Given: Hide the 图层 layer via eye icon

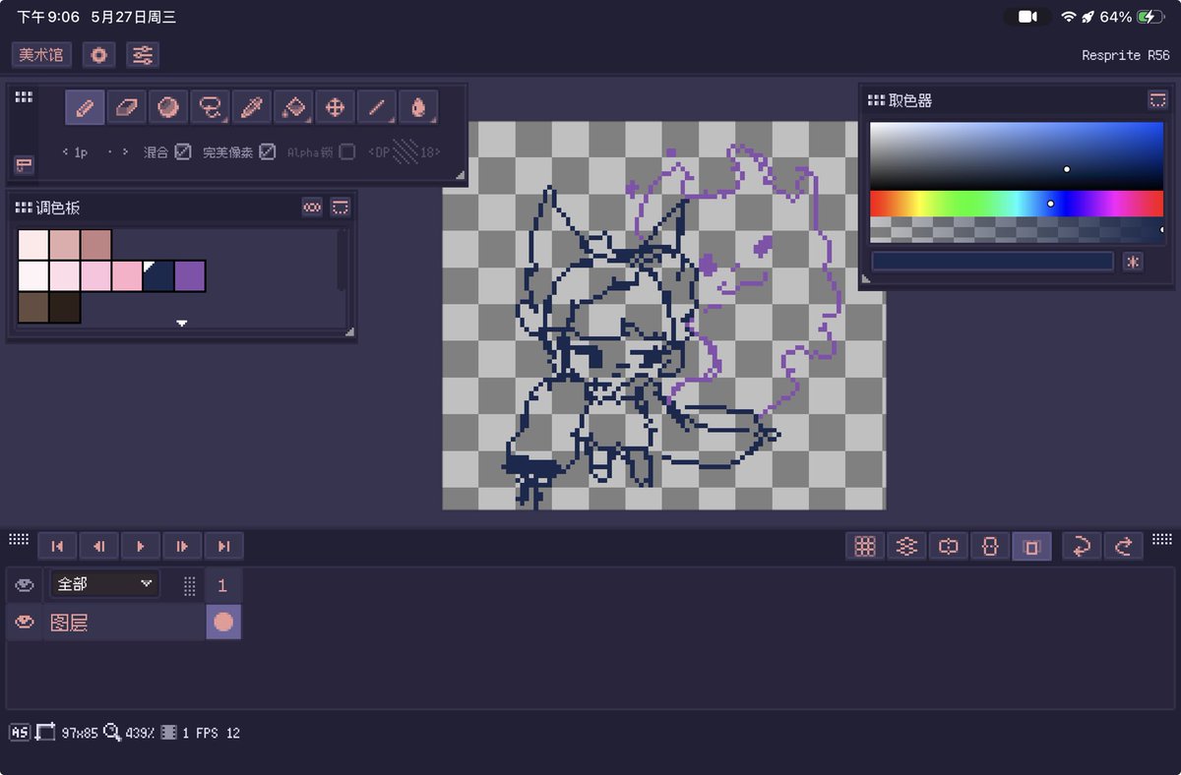Looking at the screenshot, I should (25, 623).
